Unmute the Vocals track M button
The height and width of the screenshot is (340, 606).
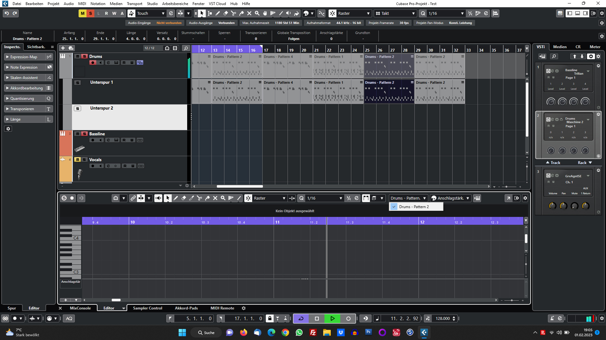(x=77, y=160)
